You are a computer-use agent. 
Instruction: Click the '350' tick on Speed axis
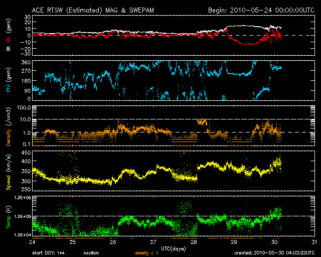26,171
